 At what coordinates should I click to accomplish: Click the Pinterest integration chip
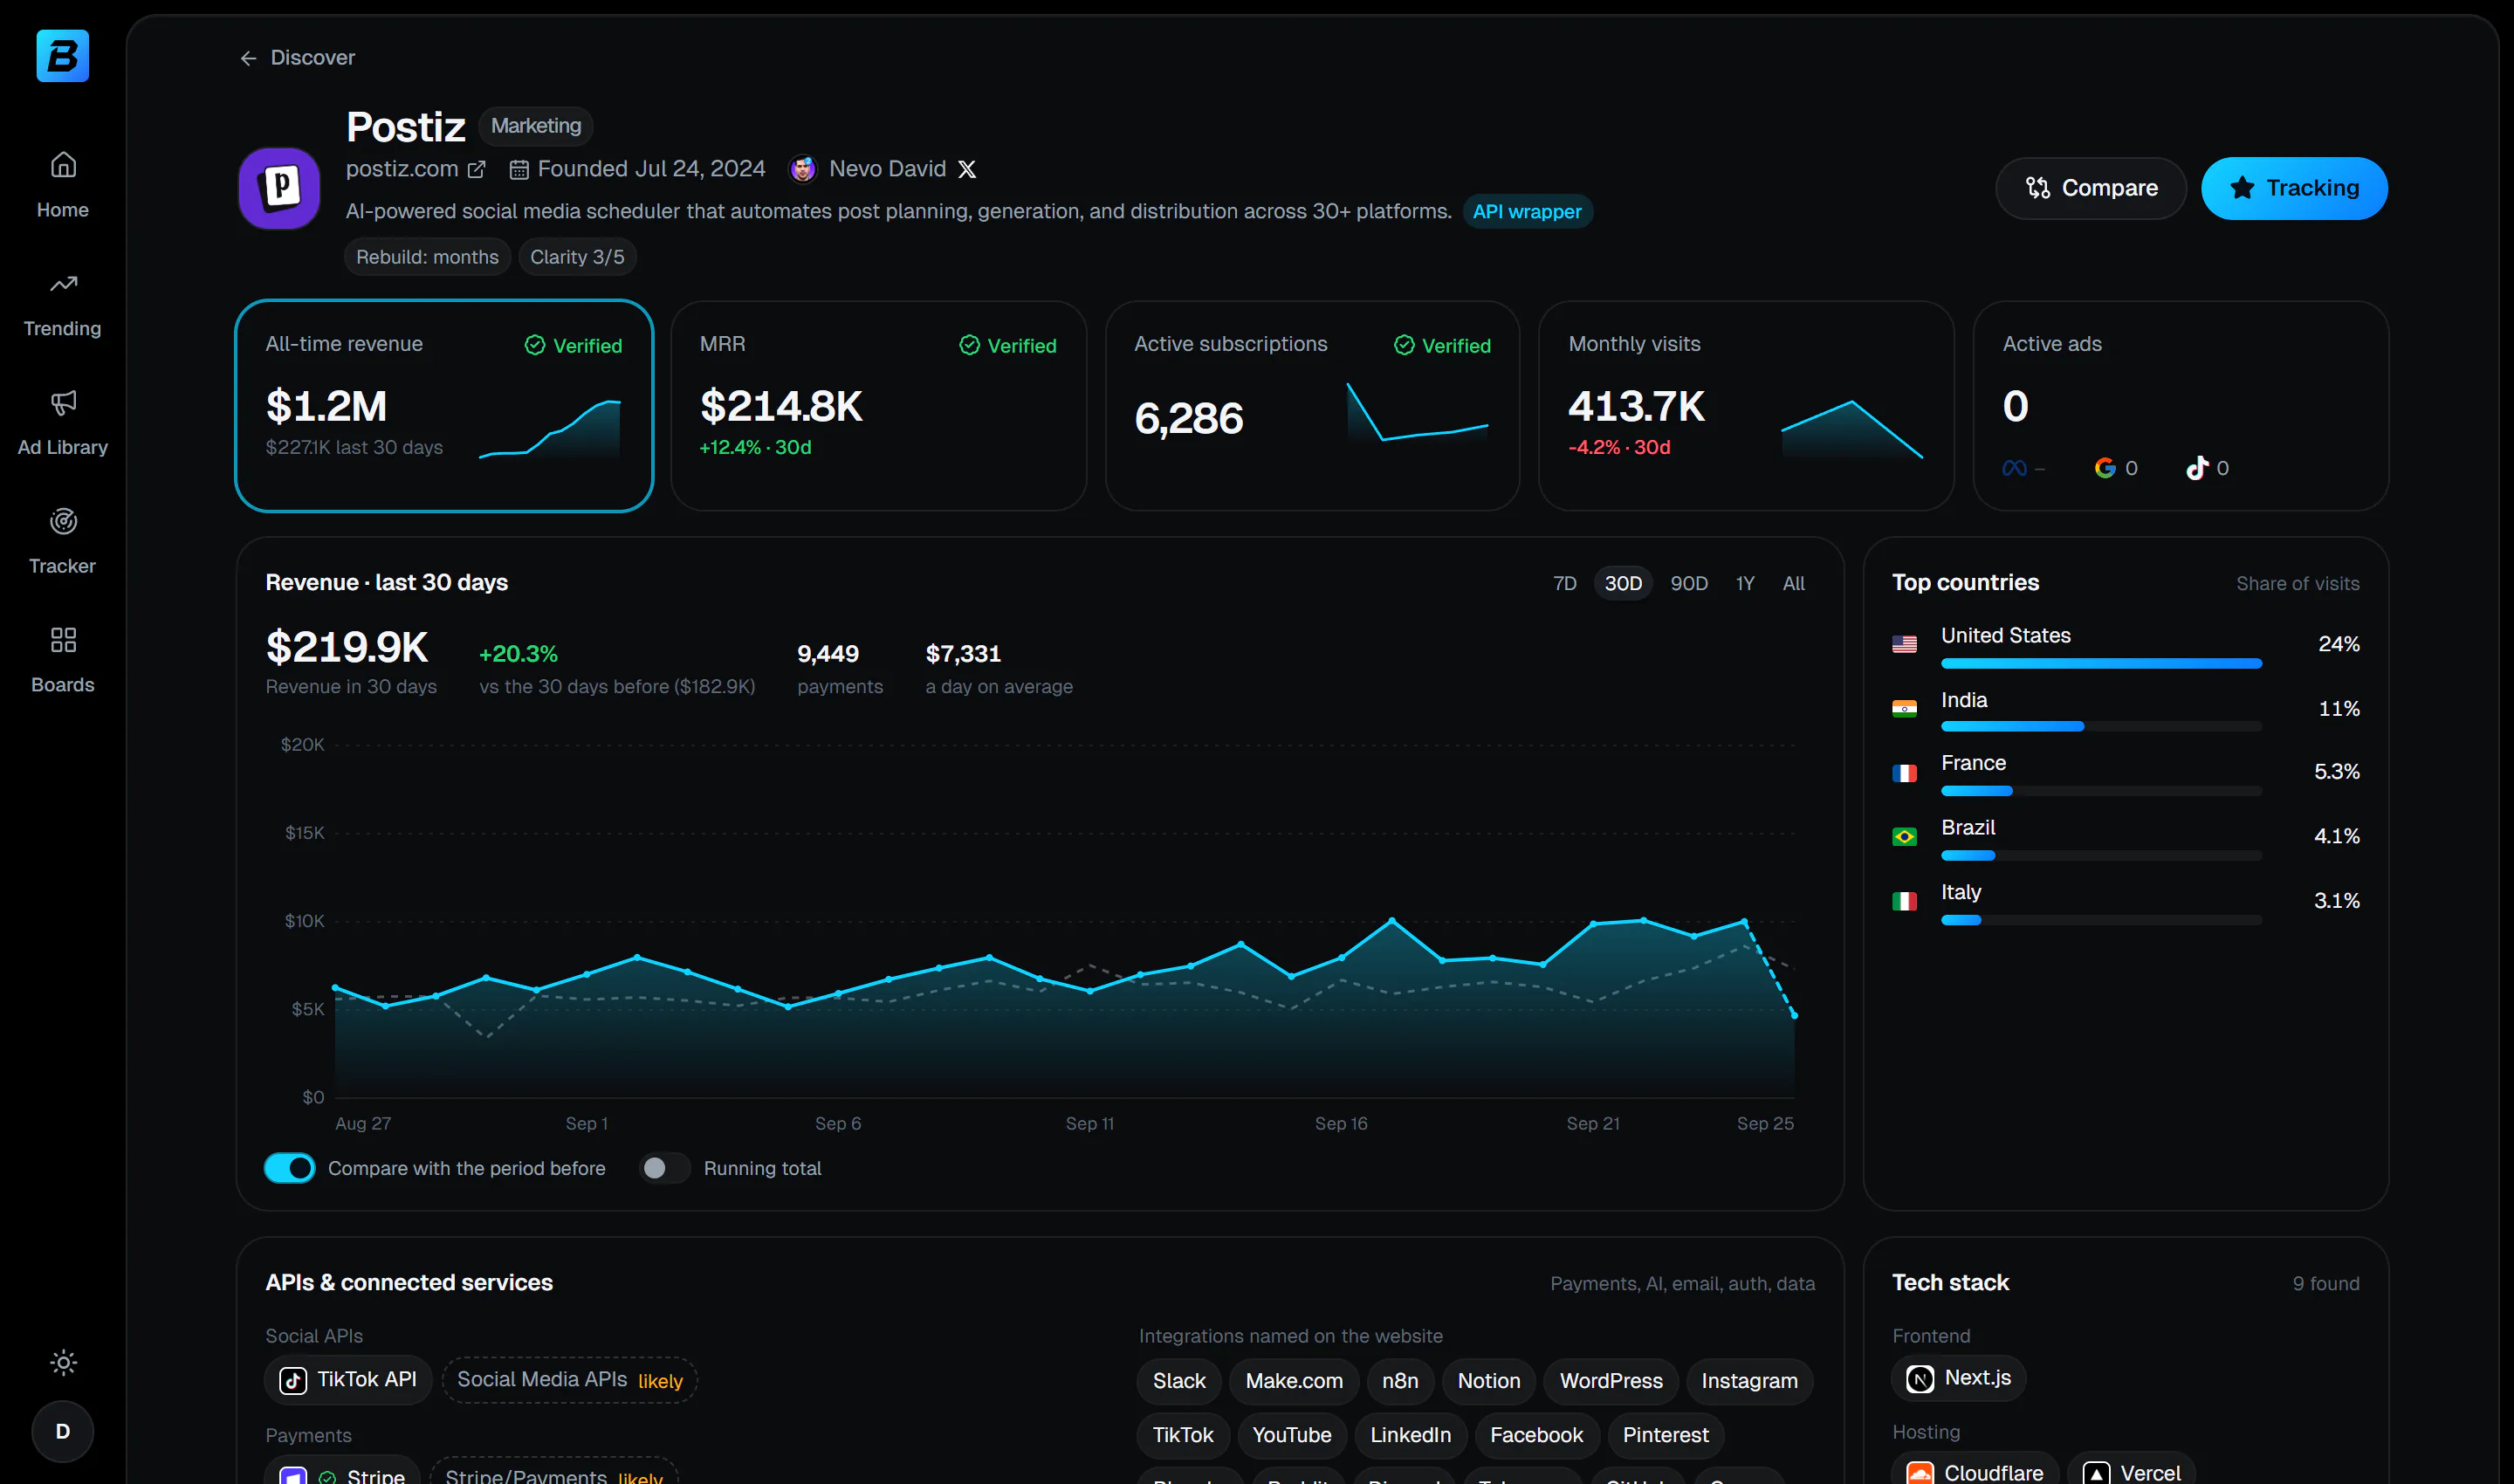[1666, 1435]
